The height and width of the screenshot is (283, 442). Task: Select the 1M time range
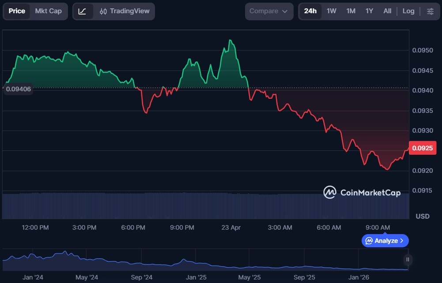(351, 11)
